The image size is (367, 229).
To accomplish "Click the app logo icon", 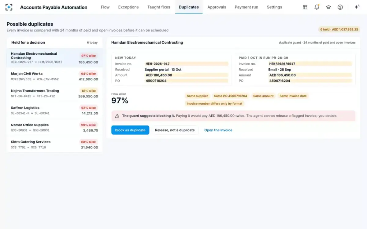I will click(9, 7).
